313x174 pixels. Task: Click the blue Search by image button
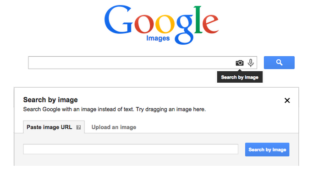(x=267, y=149)
